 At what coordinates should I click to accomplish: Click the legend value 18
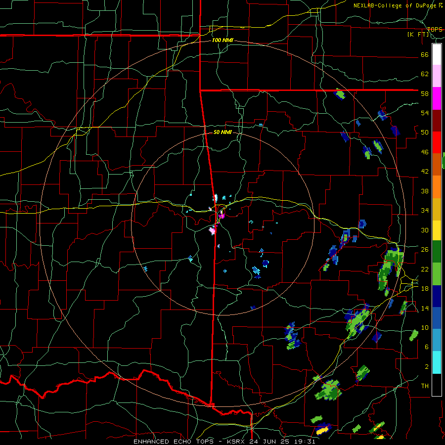(x=425, y=289)
